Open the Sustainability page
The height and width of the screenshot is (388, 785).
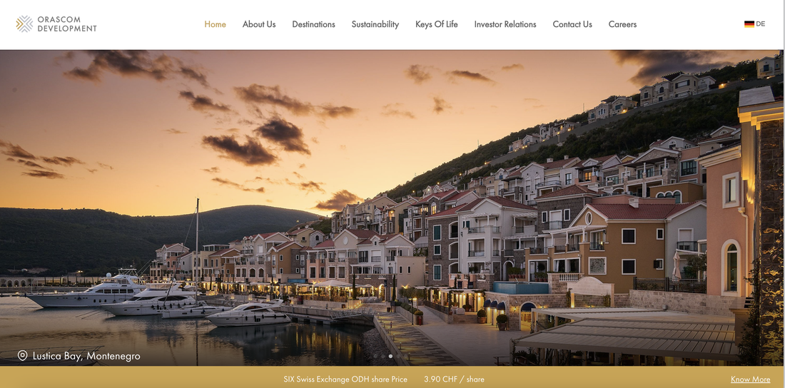point(375,24)
